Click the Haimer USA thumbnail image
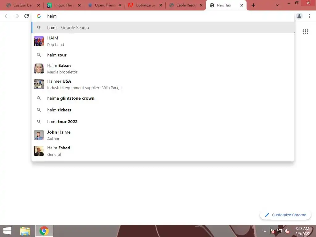Screen dimensions: 316x237 click(x=39, y=84)
